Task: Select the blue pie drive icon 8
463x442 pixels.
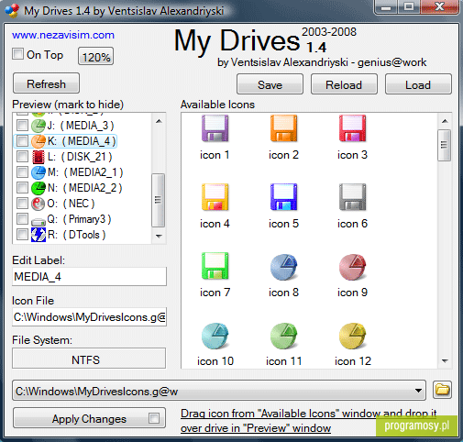Action: [x=283, y=267]
